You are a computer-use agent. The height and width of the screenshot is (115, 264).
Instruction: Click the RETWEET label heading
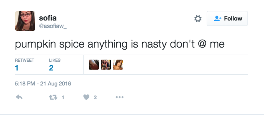(x=25, y=60)
